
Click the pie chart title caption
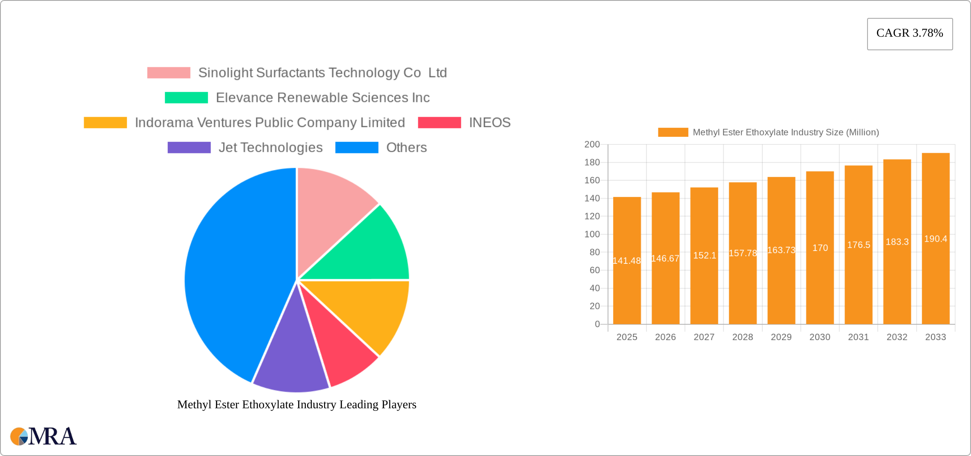(297, 404)
